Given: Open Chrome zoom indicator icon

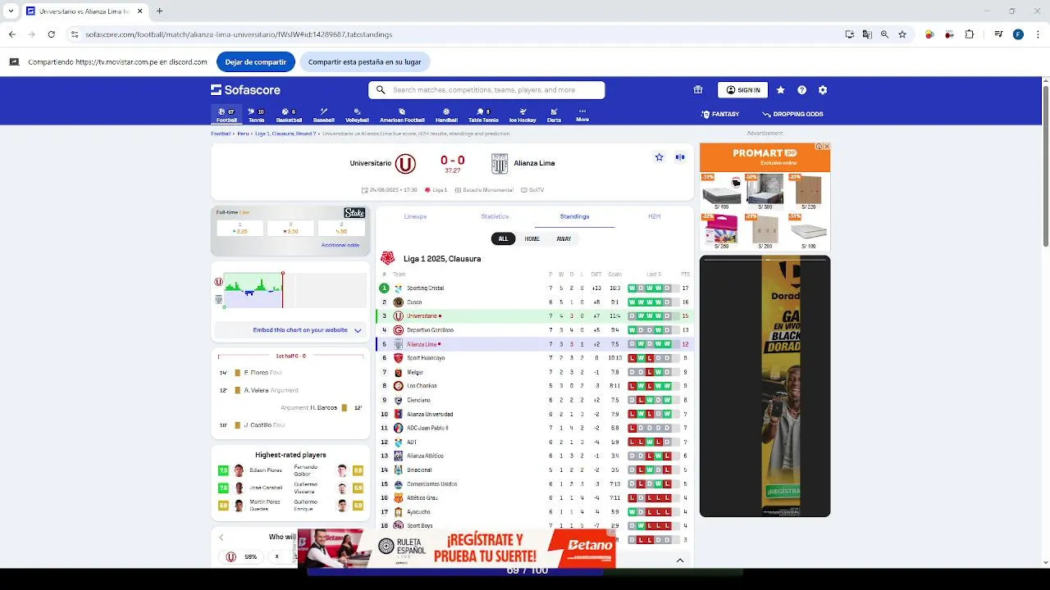Looking at the screenshot, I should [x=884, y=34].
